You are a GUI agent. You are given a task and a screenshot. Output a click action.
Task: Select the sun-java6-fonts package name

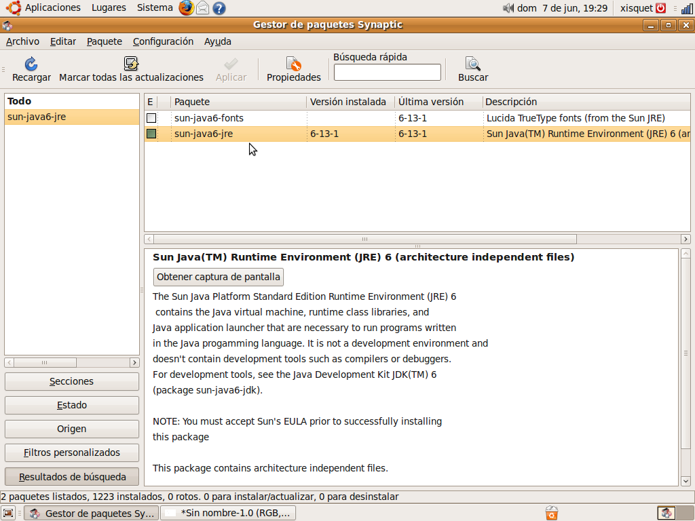(209, 118)
